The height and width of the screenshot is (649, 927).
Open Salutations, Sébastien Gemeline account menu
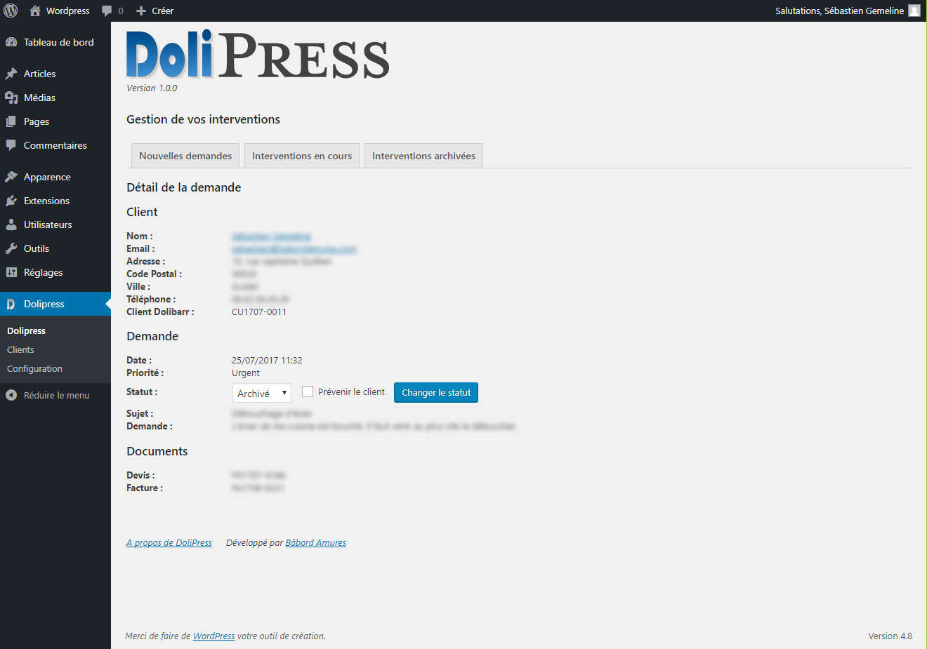pos(848,11)
